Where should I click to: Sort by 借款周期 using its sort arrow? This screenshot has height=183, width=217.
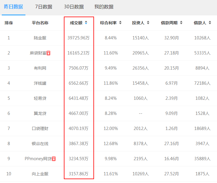(x=181, y=23)
